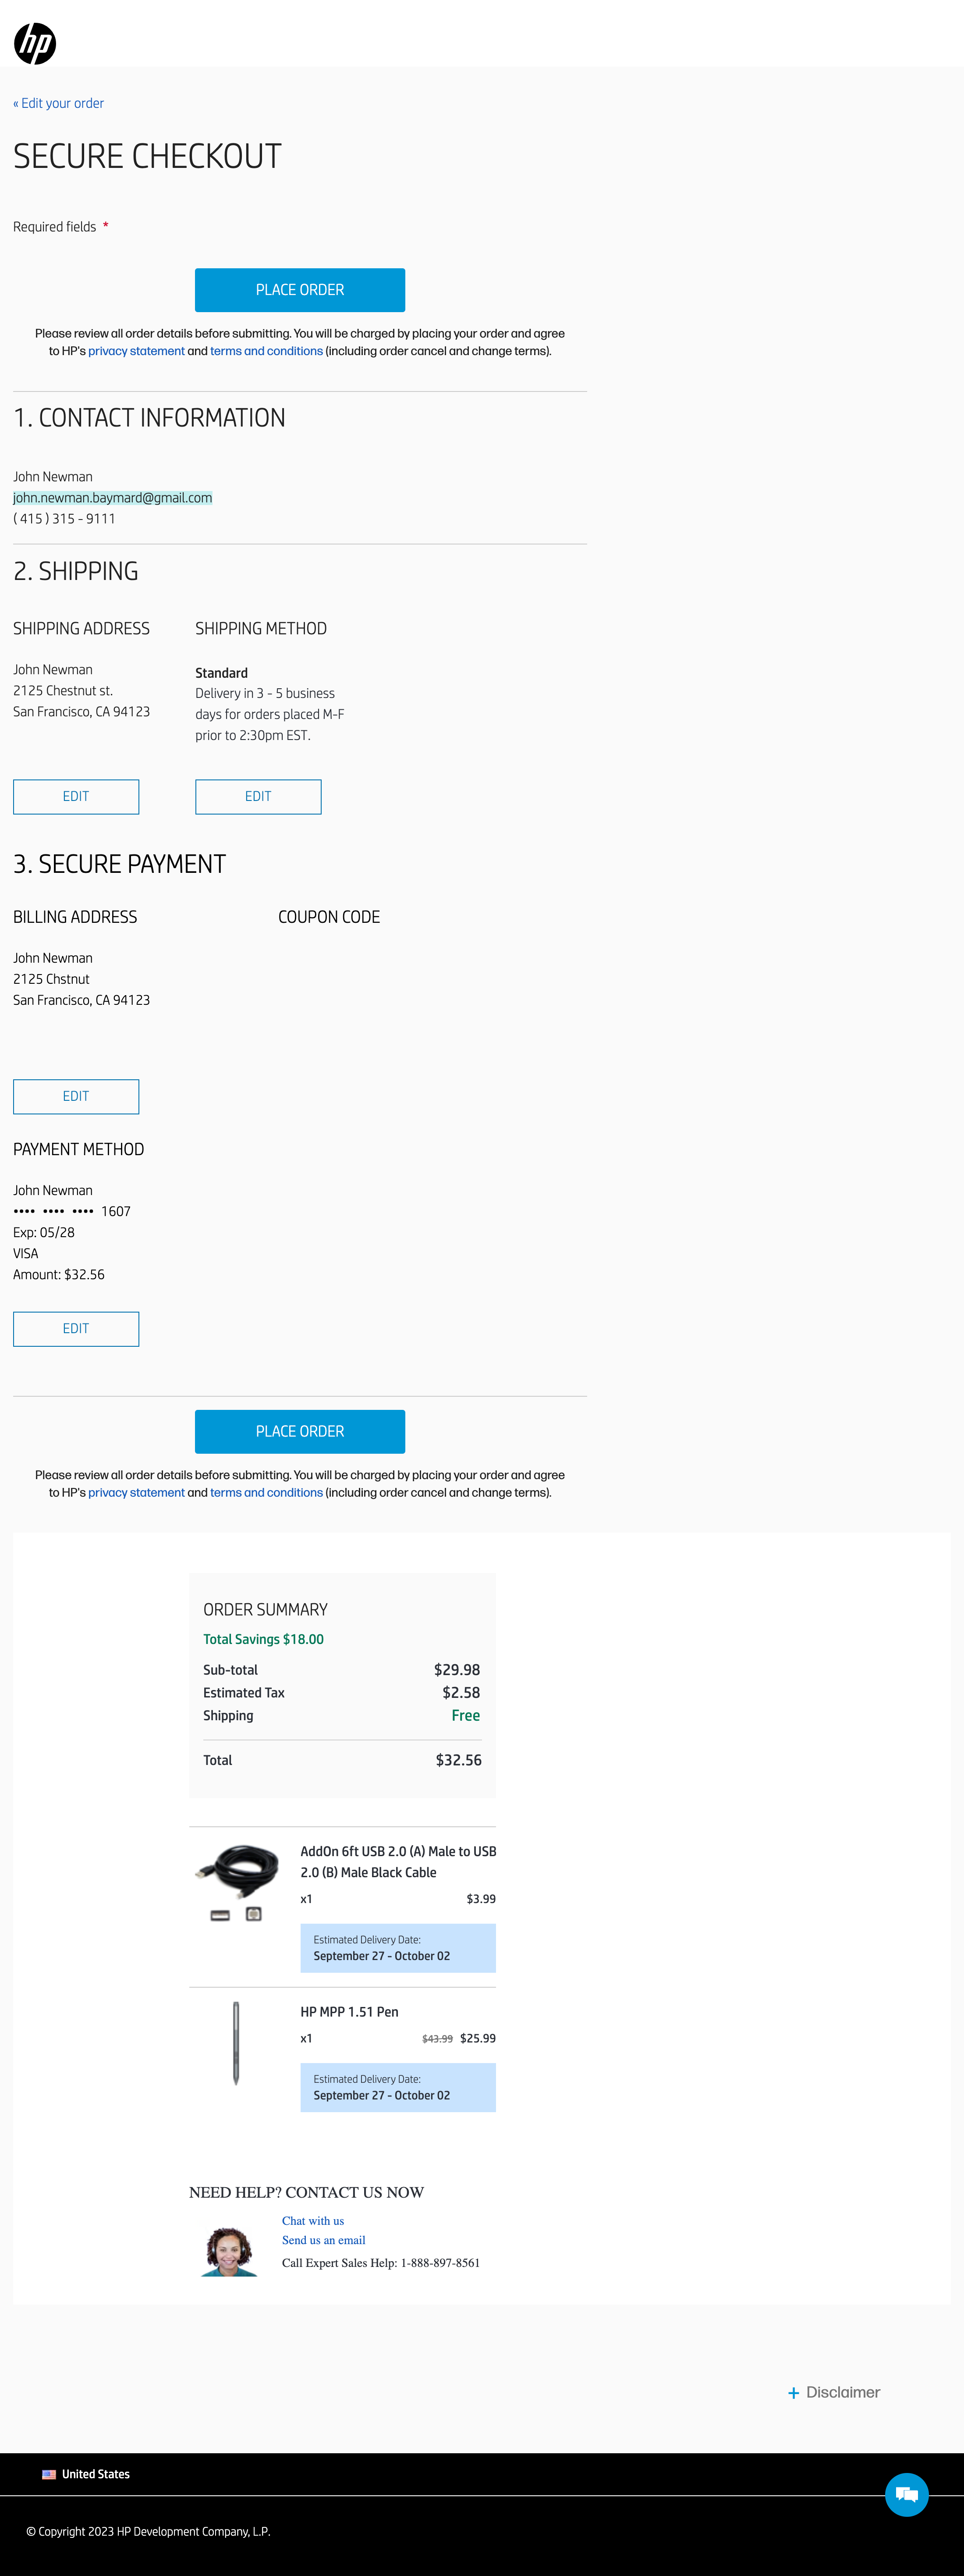This screenshot has width=964, height=2576.
Task: Click the Chat with us link
Action: (313, 2221)
